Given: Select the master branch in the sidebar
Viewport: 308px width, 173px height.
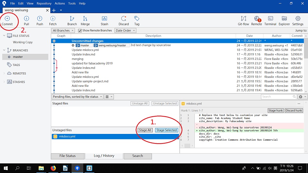Looking at the screenshot, I should tap(25, 57).
